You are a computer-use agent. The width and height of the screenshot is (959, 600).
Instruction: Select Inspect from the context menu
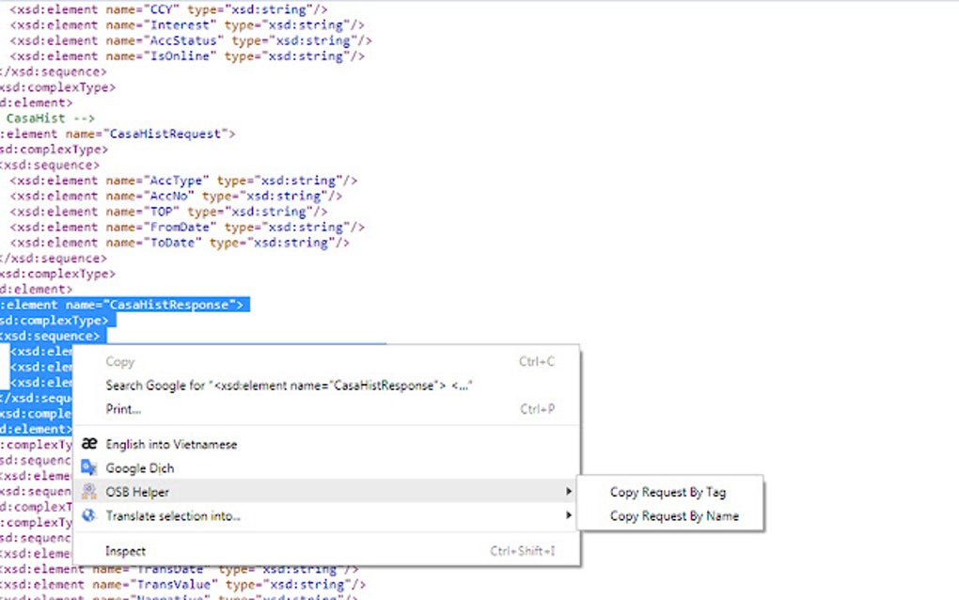[x=123, y=550]
